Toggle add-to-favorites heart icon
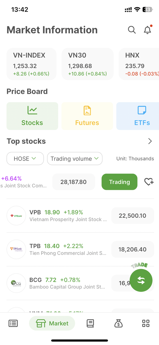This screenshot has height=345, width=159. (x=149, y=182)
